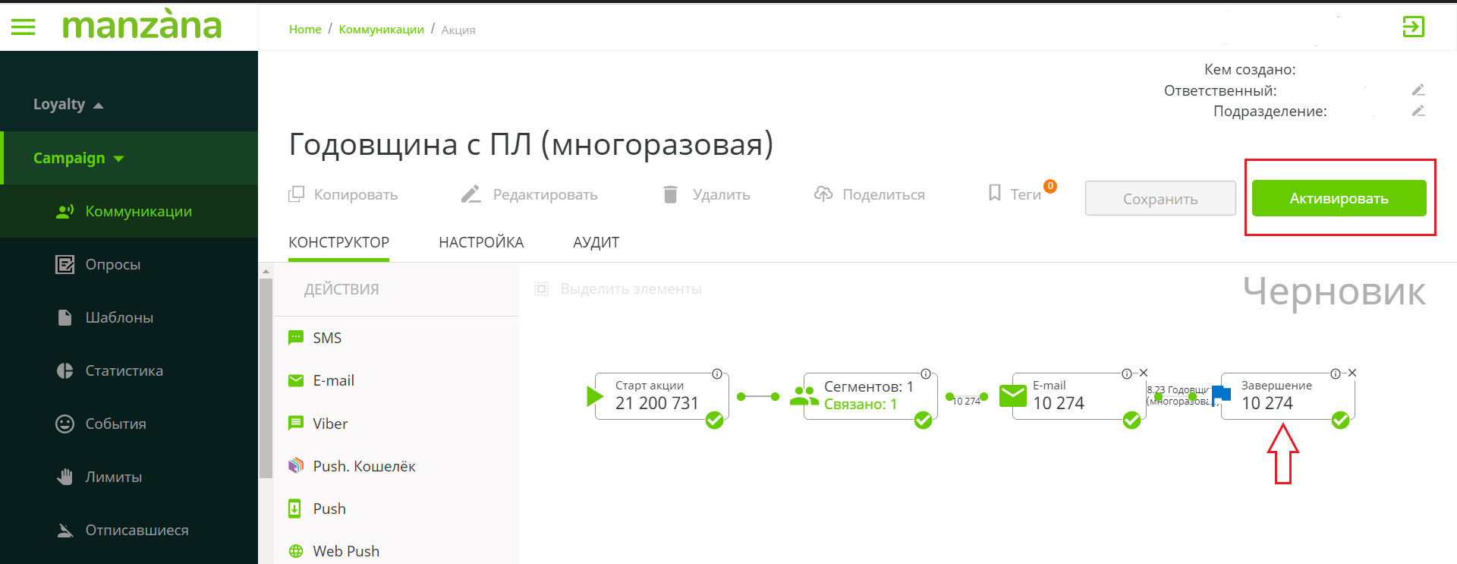The height and width of the screenshot is (564, 1457).
Task: Click the green checkmark on Старт акции node
Action: pos(714,421)
